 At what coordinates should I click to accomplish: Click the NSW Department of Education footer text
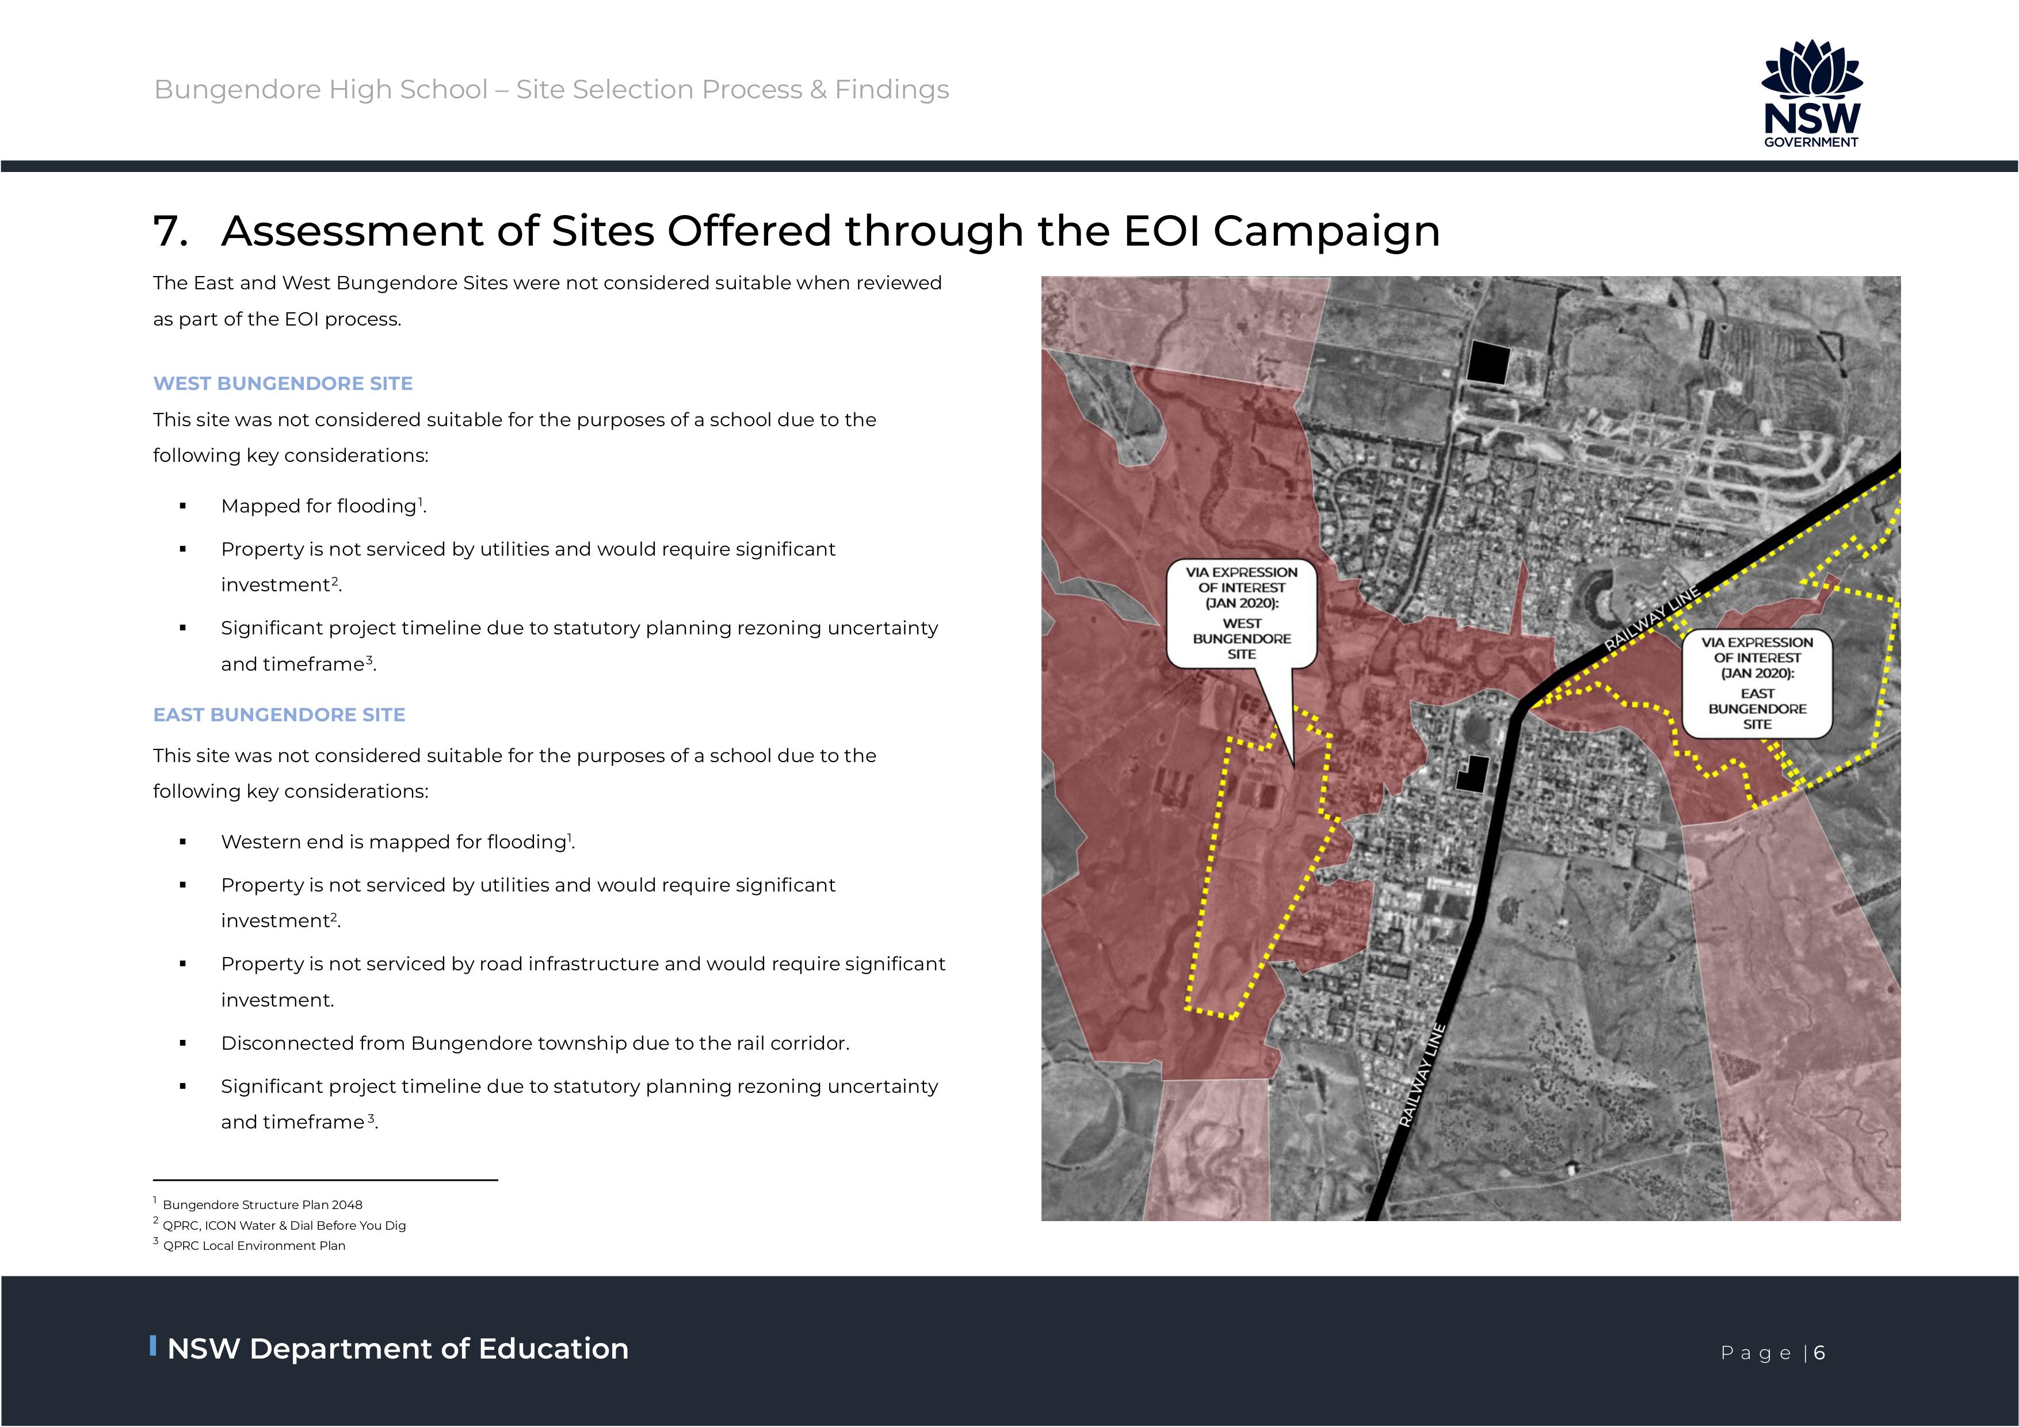coord(398,1348)
